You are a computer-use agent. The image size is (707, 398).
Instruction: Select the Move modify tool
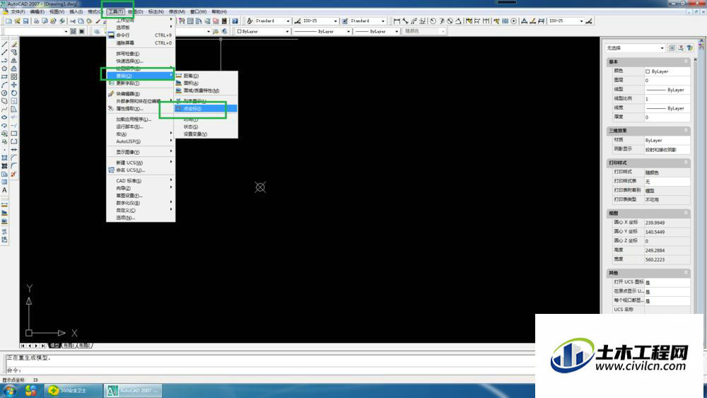[14, 85]
